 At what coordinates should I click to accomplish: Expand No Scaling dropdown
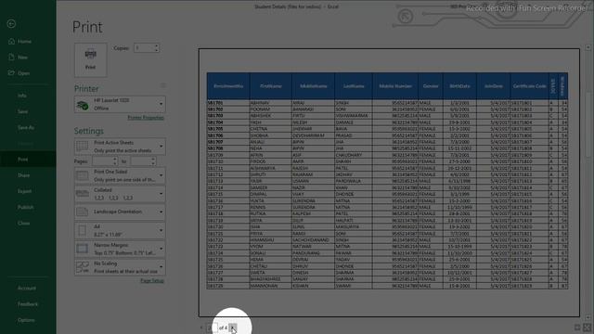(120, 267)
